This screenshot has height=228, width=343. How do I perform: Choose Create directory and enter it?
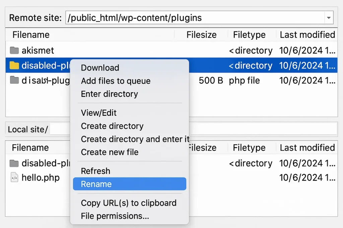135,139
